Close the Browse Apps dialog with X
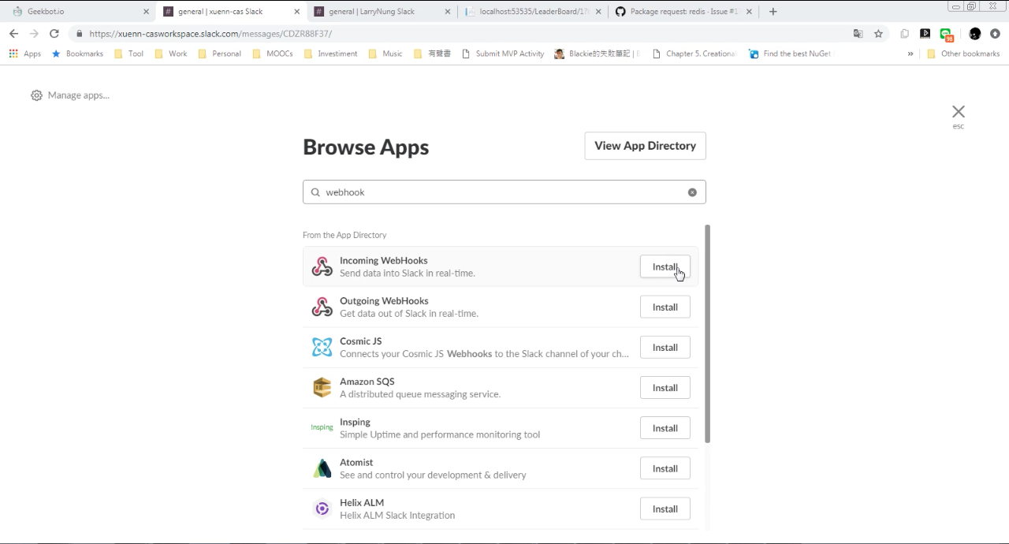This screenshot has width=1009, height=544. (x=959, y=111)
